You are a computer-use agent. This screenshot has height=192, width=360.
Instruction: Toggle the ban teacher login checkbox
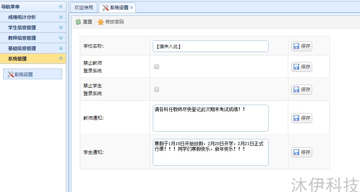157,67
